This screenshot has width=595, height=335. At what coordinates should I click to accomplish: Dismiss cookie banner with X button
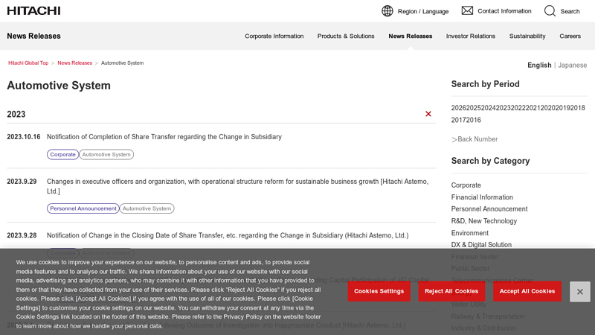pos(579,291)
